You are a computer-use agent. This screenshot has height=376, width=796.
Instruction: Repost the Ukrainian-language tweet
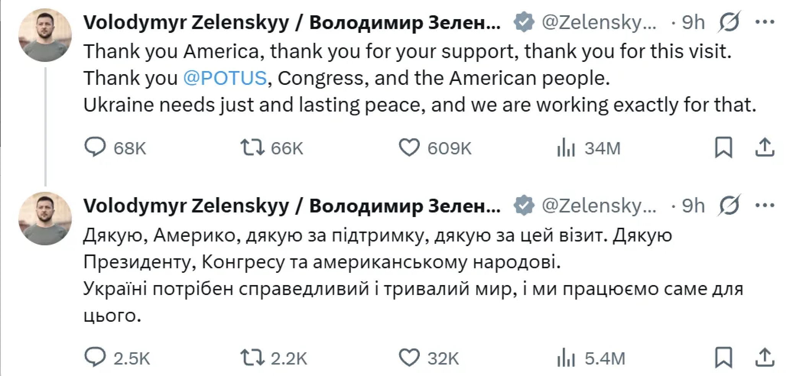coord(252,358)
